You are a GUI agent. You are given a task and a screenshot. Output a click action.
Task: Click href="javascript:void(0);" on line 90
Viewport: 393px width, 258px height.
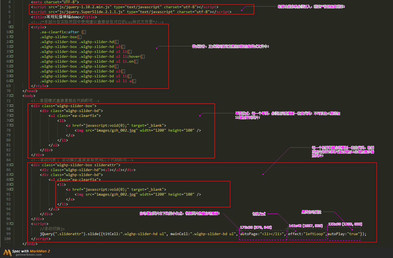point(101,189)
